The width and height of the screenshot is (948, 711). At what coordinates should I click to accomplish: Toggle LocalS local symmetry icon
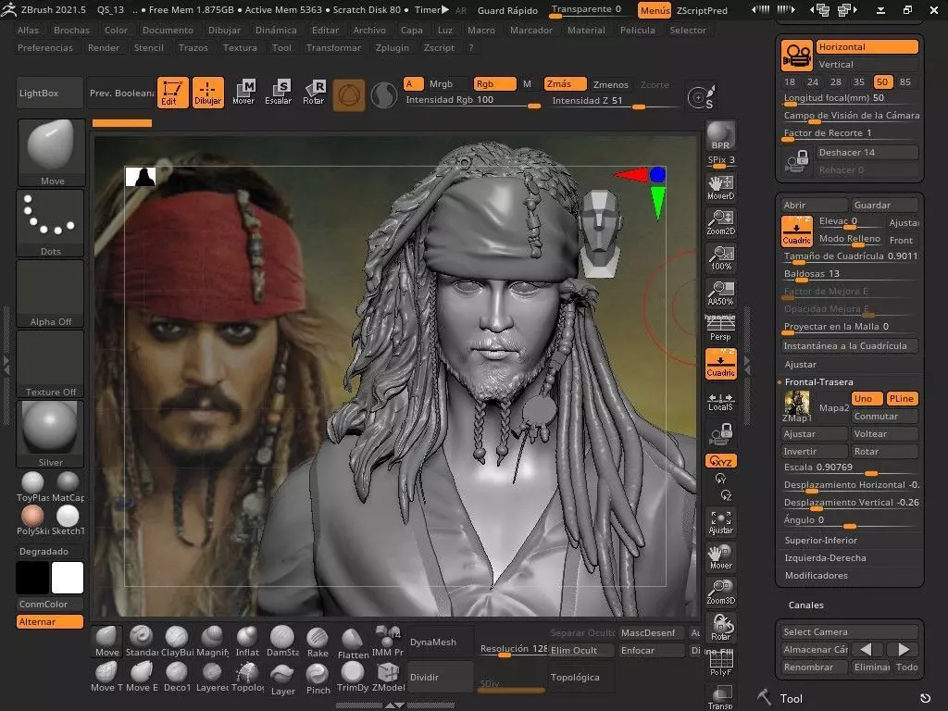[x=720, y=400]
